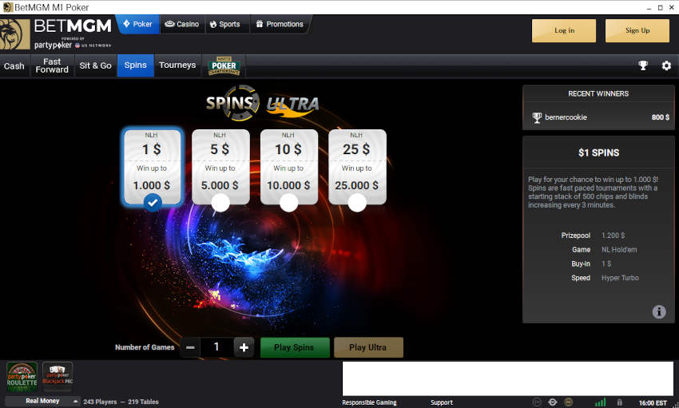The width and height of the screenshot is (679, 408).
Task: Click the 16:00 EST clock text
Action: (x=653, y=402)
